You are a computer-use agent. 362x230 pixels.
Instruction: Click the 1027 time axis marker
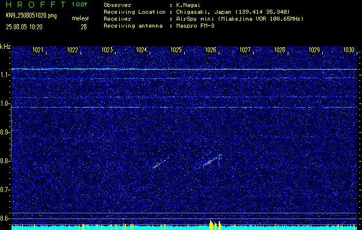click(245, 50)
